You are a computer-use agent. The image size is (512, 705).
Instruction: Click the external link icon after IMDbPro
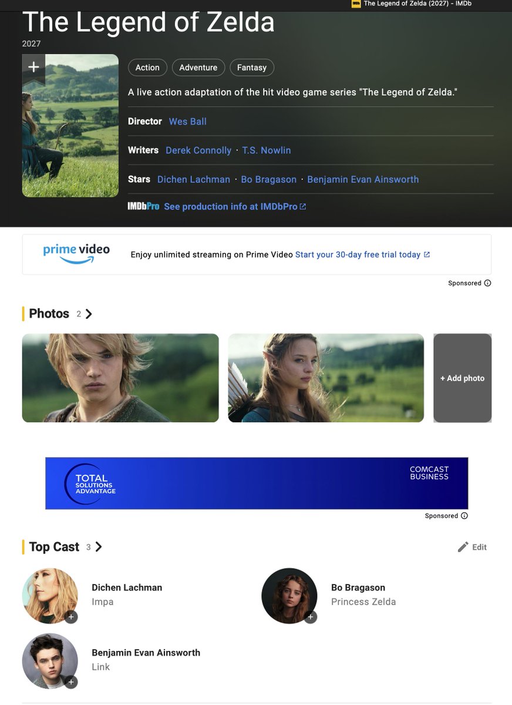click(303, 207)
